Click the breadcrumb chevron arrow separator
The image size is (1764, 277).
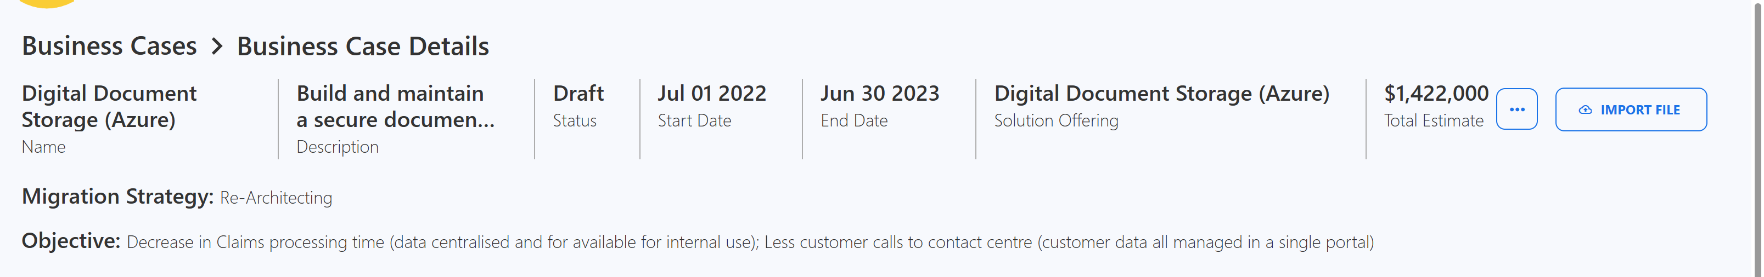(x=217, y=47)
